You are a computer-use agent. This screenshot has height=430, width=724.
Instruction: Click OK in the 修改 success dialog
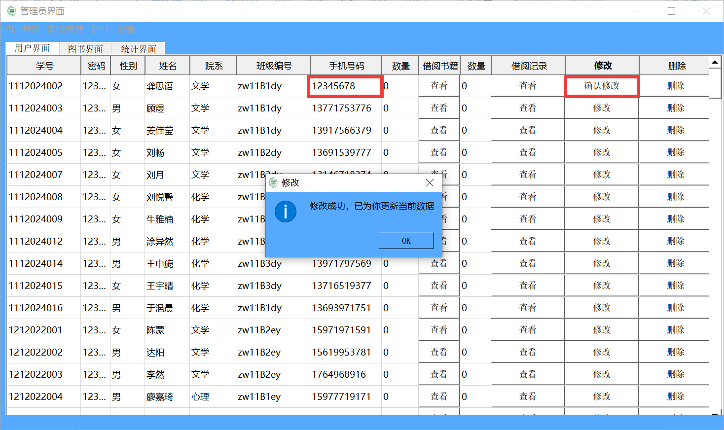[x=406, y=241]
